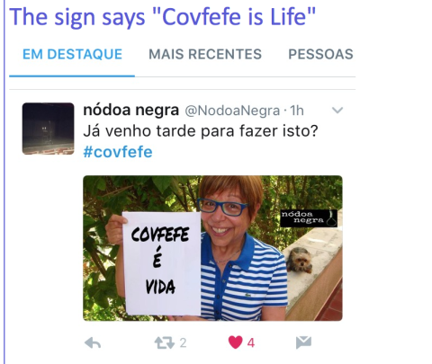
Task: Open the @NodoaNegra handle profile
Action: pos(232,111)
